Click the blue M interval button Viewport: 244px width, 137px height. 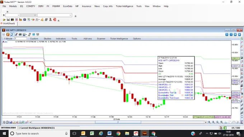pos(239,34)
